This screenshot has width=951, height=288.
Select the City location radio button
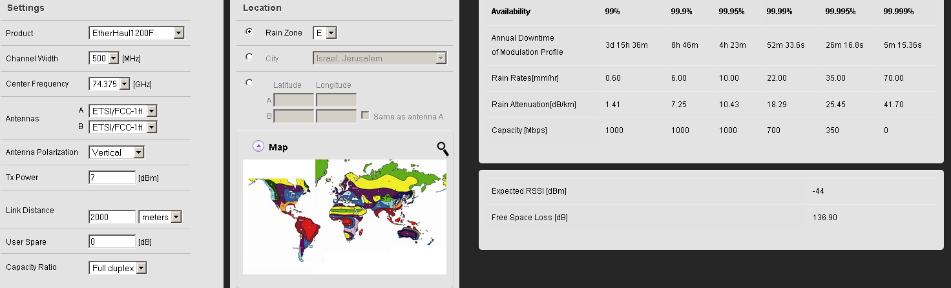pos(249,57)
